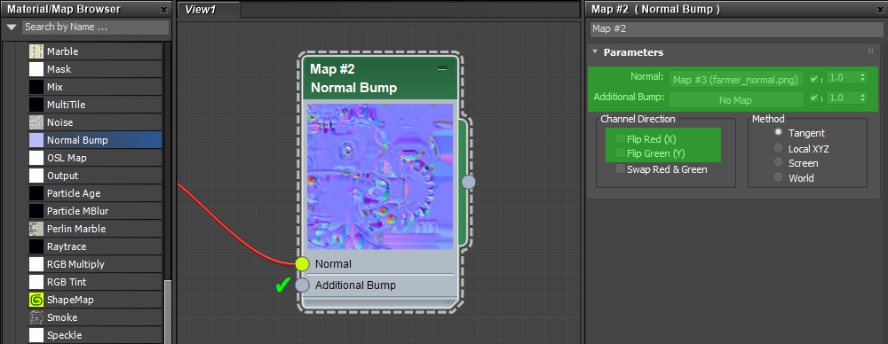This screenshot has width=888, height=344.
Task: Pick the RGB Tint map icon
Action: click(36, 282)
